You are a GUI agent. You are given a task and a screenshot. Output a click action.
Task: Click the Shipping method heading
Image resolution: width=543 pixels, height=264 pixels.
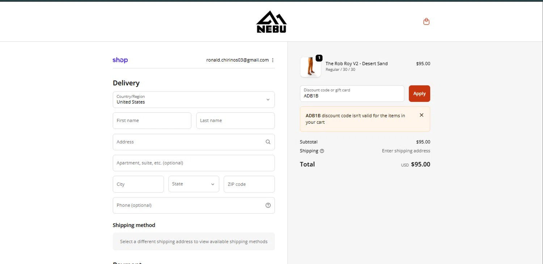tap(134, 225)
